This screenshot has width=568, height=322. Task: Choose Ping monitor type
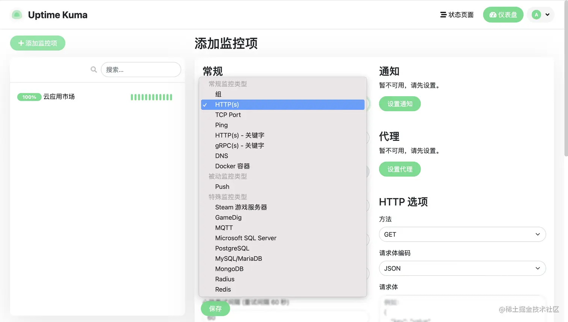click(x=283, y=125)
